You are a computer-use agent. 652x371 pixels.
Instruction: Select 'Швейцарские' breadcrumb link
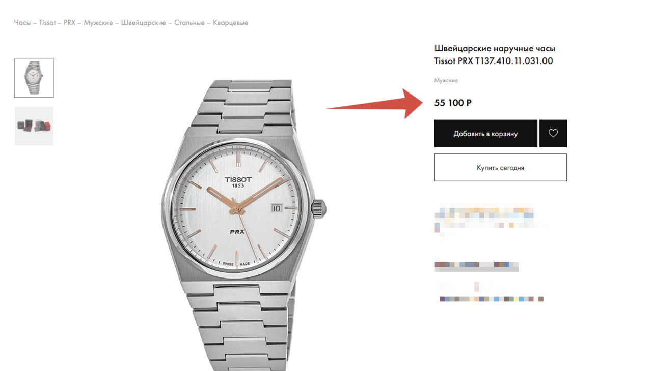coord(144,23)
